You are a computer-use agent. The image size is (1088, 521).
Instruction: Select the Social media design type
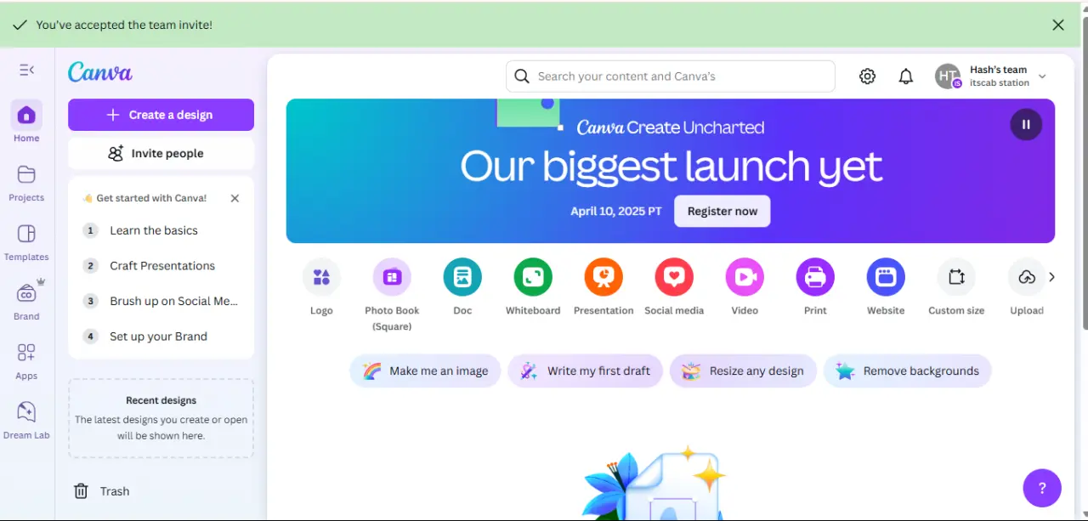point(674,287)
